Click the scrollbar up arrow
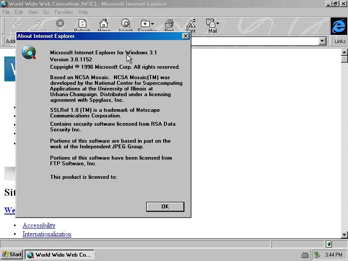348x261 pixels. (344, 52)
